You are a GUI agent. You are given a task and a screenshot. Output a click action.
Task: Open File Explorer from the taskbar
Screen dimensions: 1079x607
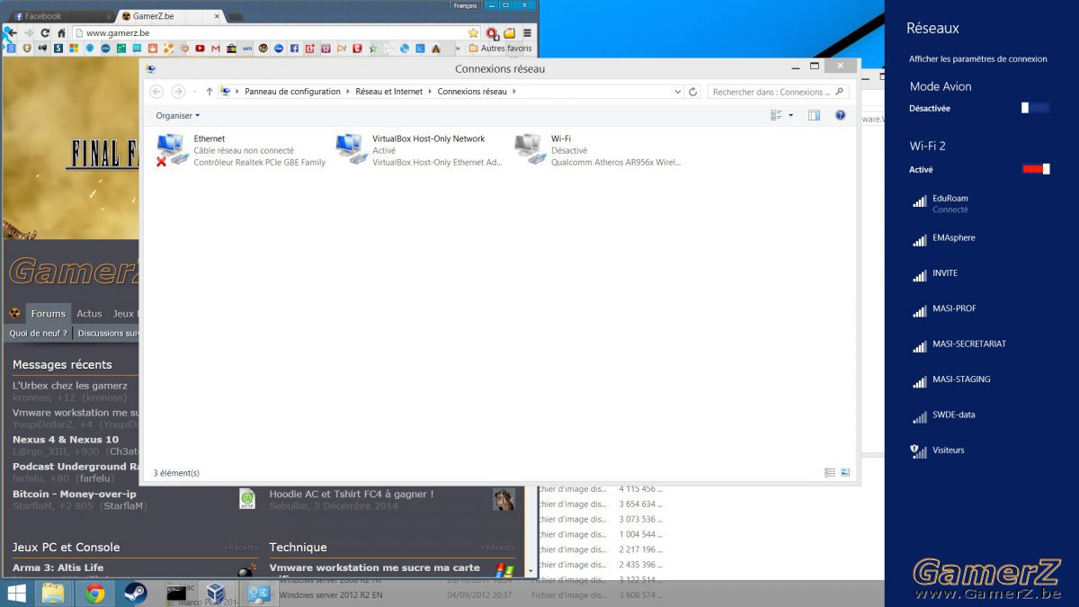tap(53, 594)
